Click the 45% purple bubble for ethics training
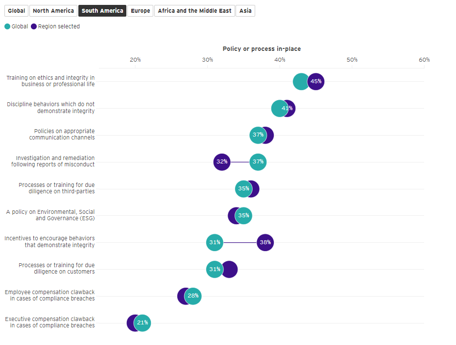Viewport: 456px width, 345px height. tap(316, 81)
